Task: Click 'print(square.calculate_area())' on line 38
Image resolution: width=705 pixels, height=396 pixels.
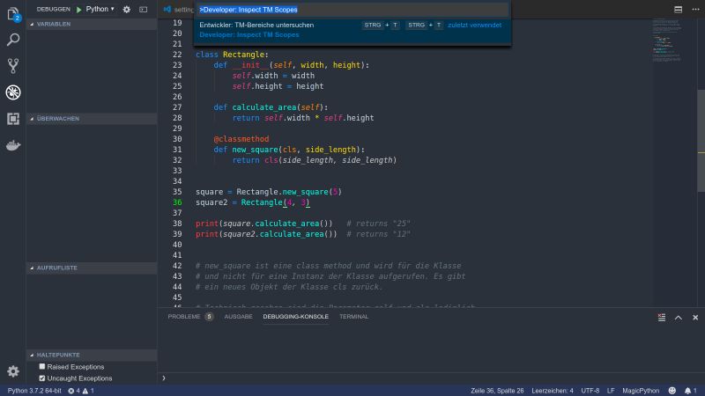Action: [263, 224]
